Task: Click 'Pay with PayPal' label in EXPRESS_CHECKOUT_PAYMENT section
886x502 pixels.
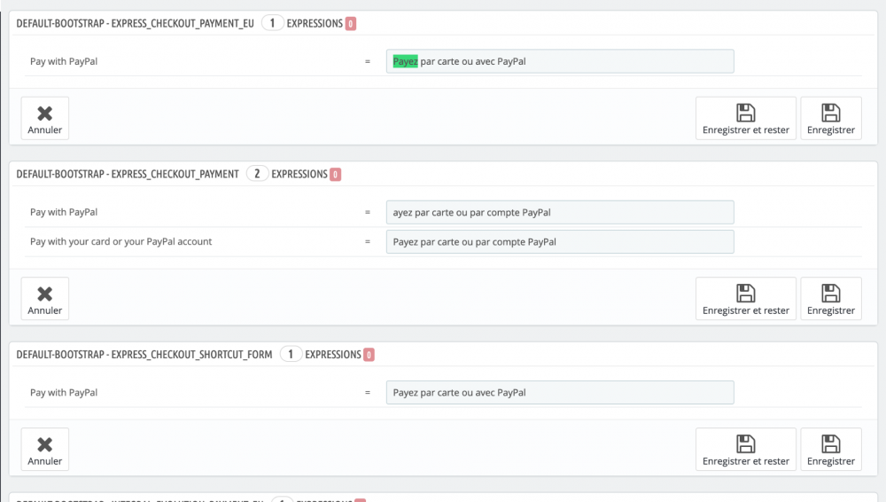Action: click(64, 212)
